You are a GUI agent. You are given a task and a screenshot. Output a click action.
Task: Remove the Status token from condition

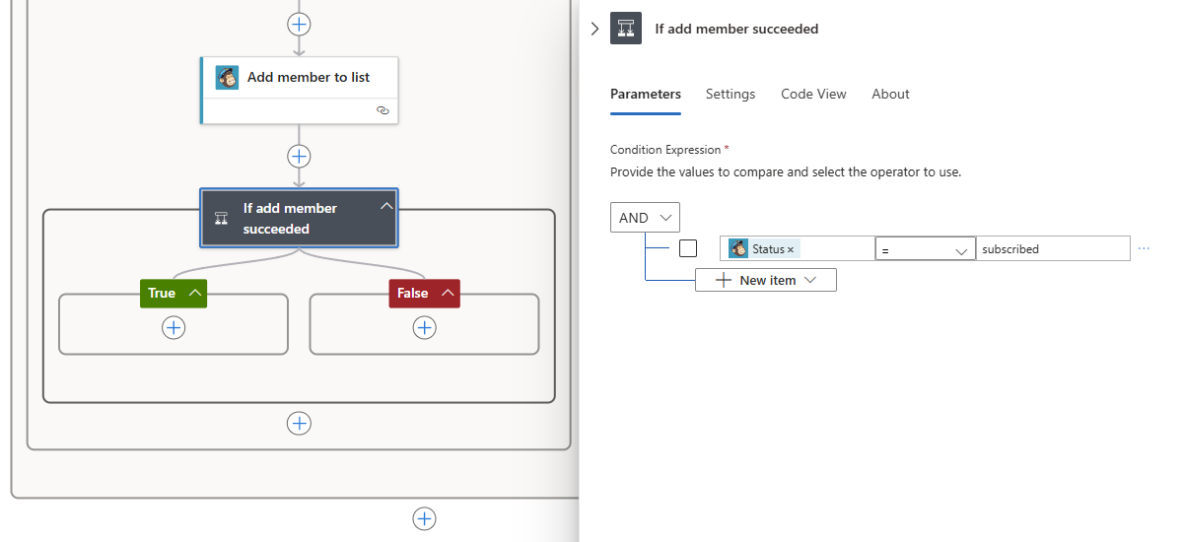click(791, 250)
